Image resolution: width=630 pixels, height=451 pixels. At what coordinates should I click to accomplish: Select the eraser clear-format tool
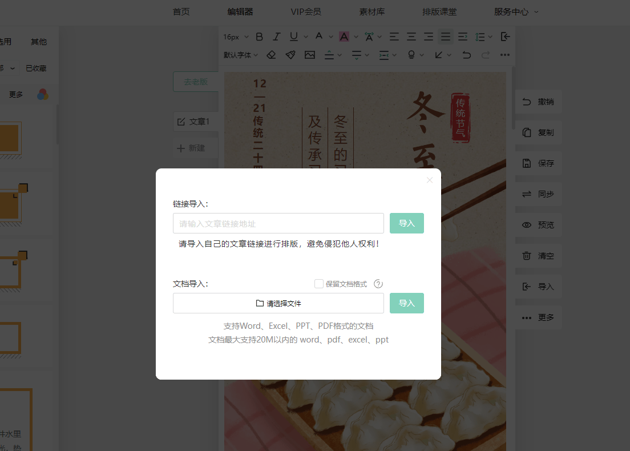[x=271, y=55]
